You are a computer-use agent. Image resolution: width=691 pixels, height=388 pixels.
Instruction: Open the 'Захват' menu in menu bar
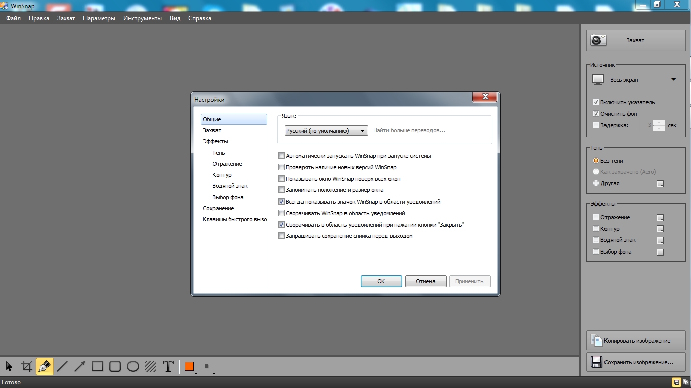tap(66, 18)
